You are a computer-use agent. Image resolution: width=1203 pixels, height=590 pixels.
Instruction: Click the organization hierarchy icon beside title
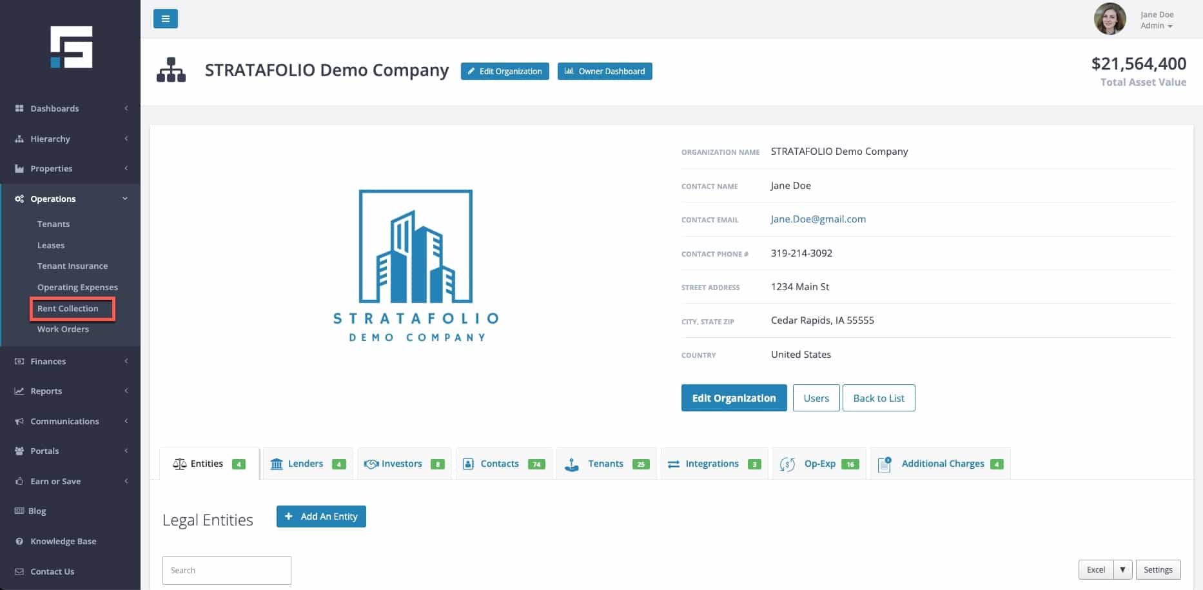(x=171, y=70)
